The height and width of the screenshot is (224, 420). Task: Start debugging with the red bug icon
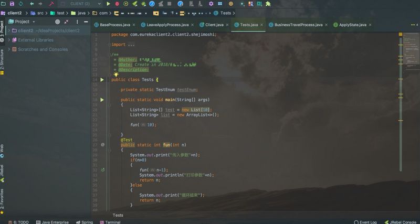[x=117, y=4]
